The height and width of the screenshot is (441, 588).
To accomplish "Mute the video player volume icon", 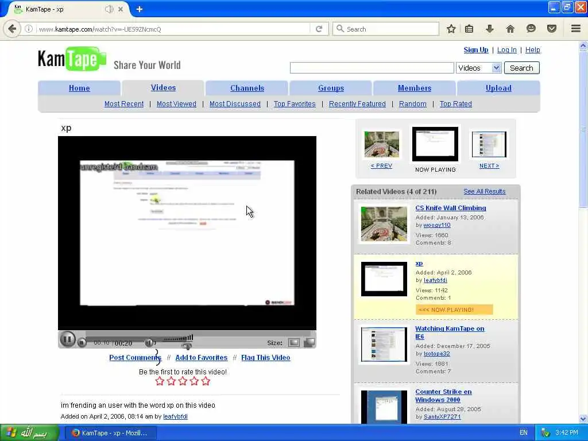I will 149,342.
